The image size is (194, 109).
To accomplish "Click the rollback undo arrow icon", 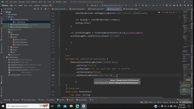I will [170, 5].
